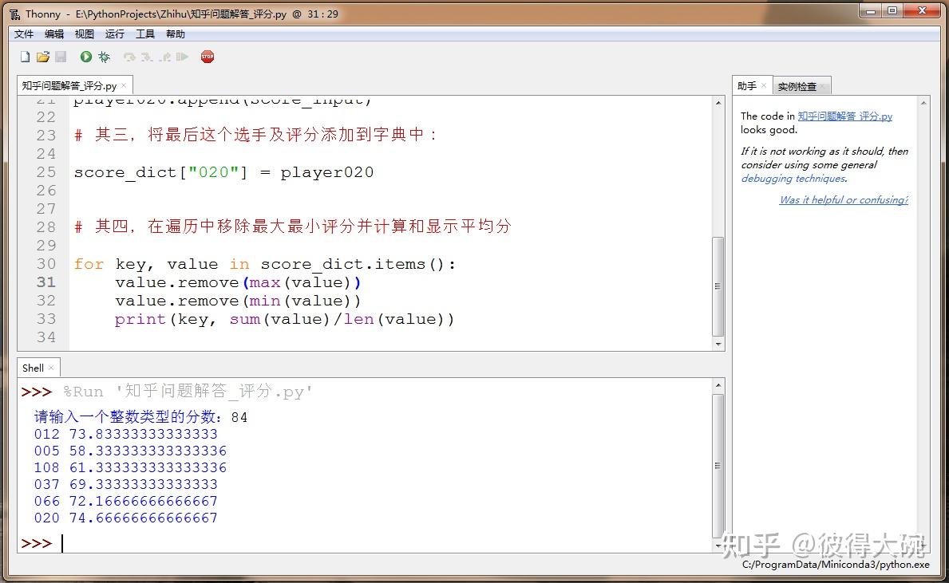Open the 视图 menu

pos(84,33)
